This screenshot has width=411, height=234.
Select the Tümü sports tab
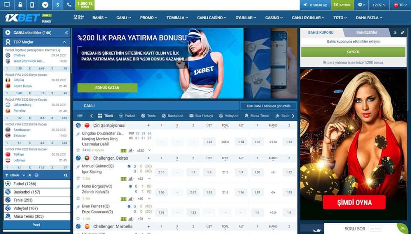click(106, 115)
